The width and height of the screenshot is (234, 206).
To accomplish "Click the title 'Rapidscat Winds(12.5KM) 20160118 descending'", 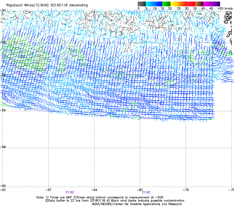I will pos(47,5).
